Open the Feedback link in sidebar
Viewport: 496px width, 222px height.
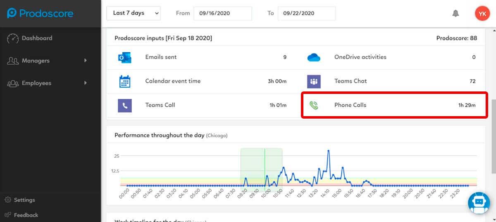tap(26, 215)
